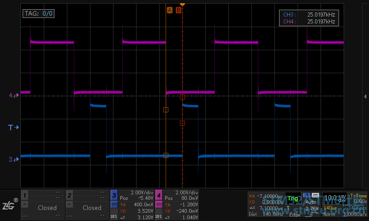Click the channel 2 number button
Screen dimensions: 369x221
click(x=69, y=195)
